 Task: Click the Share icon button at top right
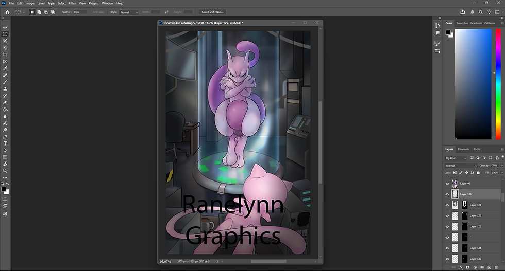pos(463,12)
